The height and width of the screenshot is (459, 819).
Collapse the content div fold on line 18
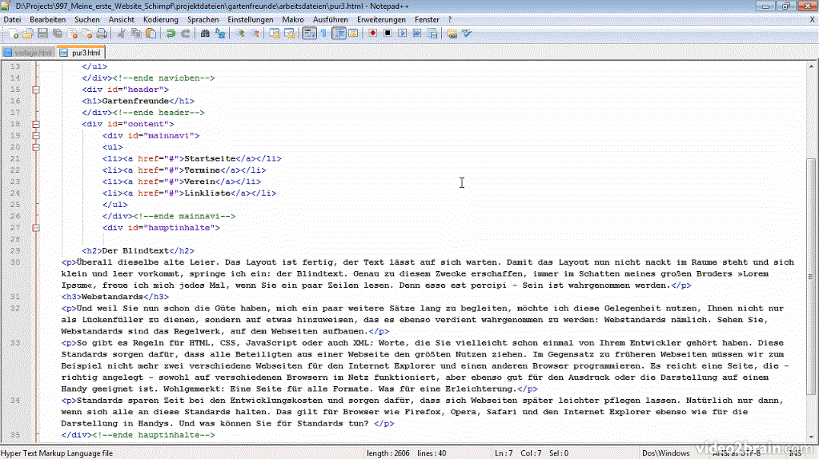[36, 124]
